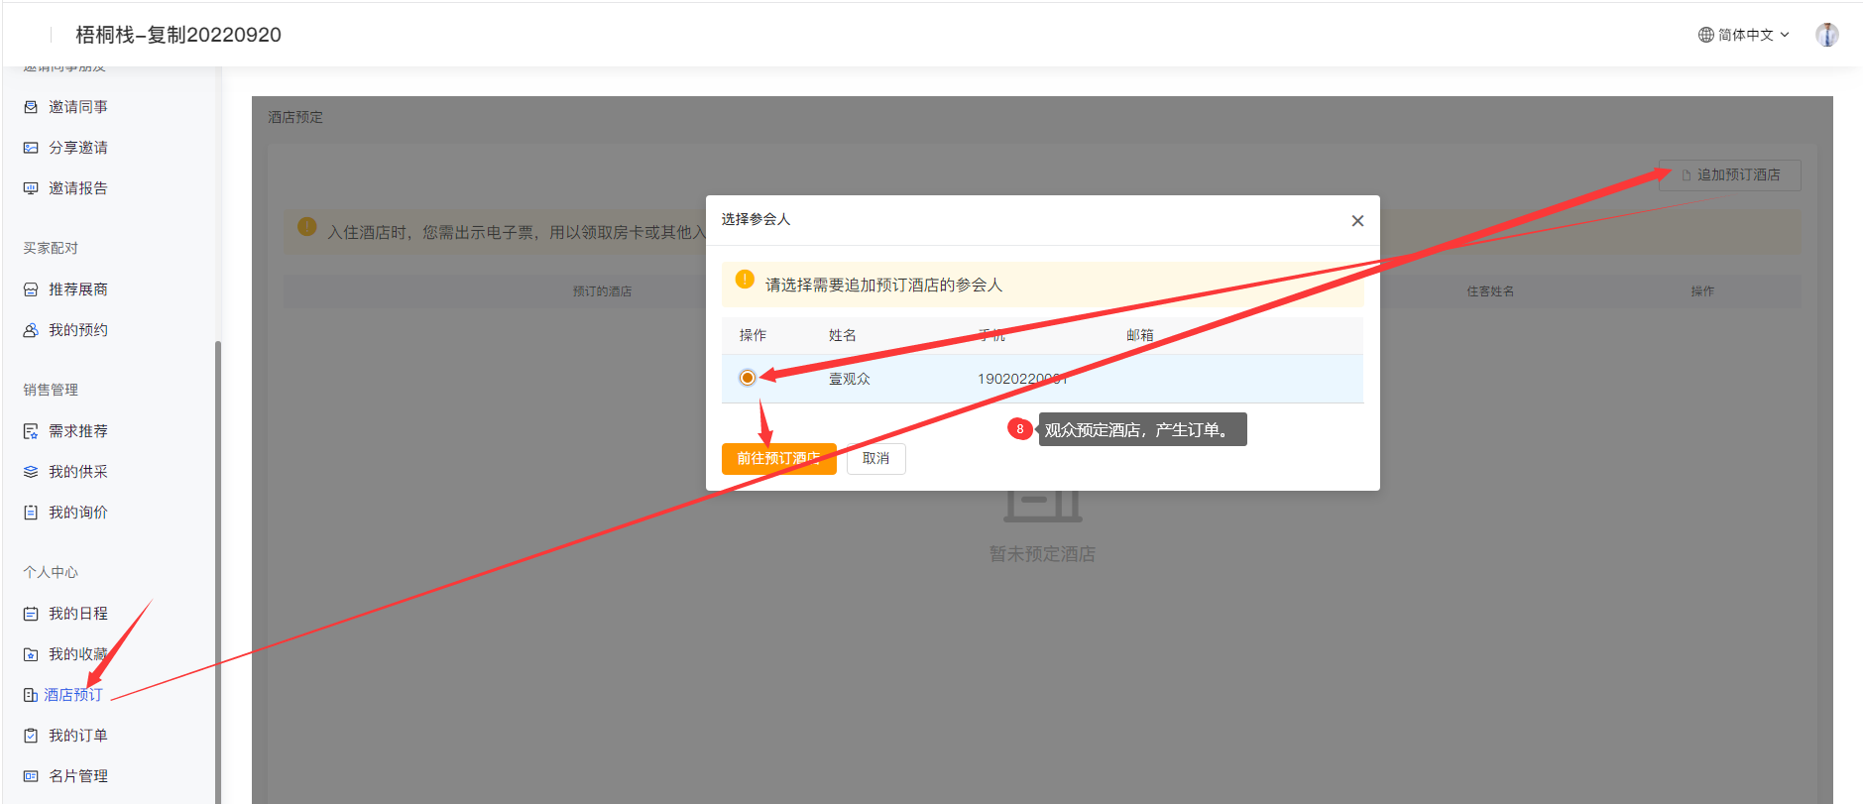Click the 追加预订酒店 button
The width and height of the screenshot is (1863, 804).
pos(1730,174)
